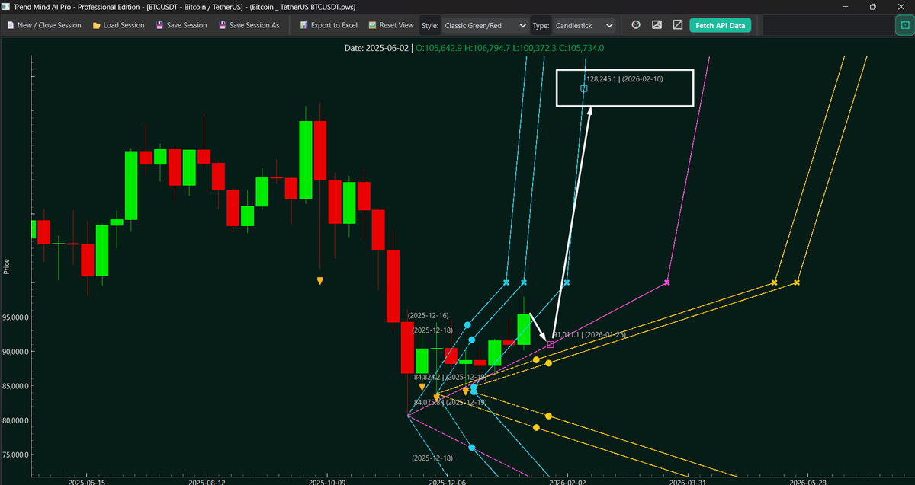Click the Save Session floppy icon
The image size is (915, 485).
[x=159, y=25]
